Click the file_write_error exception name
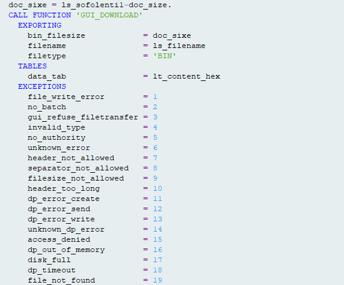This screenshot has width=344, height=285. (x=66, y=97)
